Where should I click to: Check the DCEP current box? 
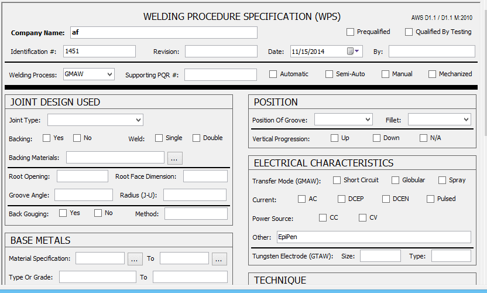click(341, 199)
